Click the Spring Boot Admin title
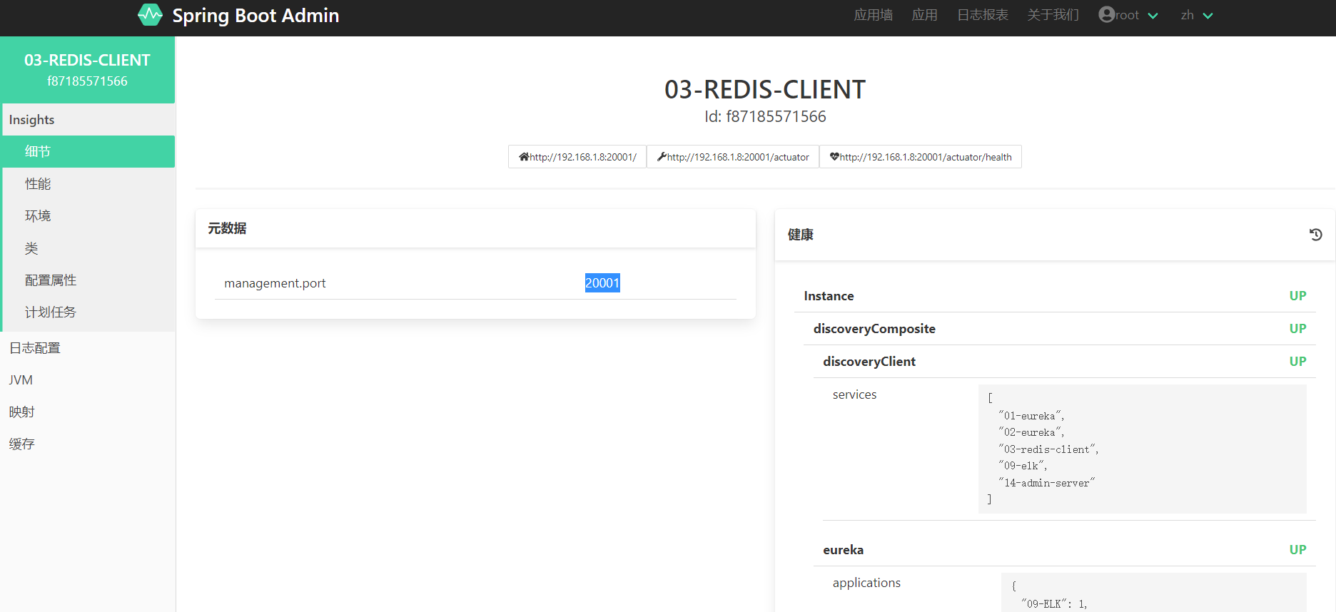This screenshot has height=612, width=1336. (255, 16)
